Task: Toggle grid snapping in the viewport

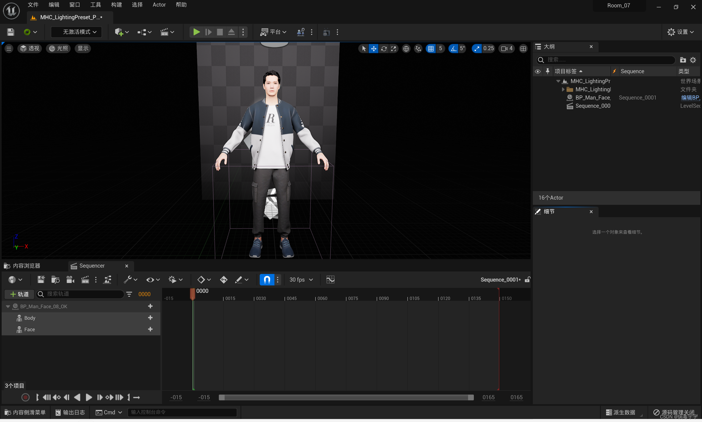Action: click(431, 48)
